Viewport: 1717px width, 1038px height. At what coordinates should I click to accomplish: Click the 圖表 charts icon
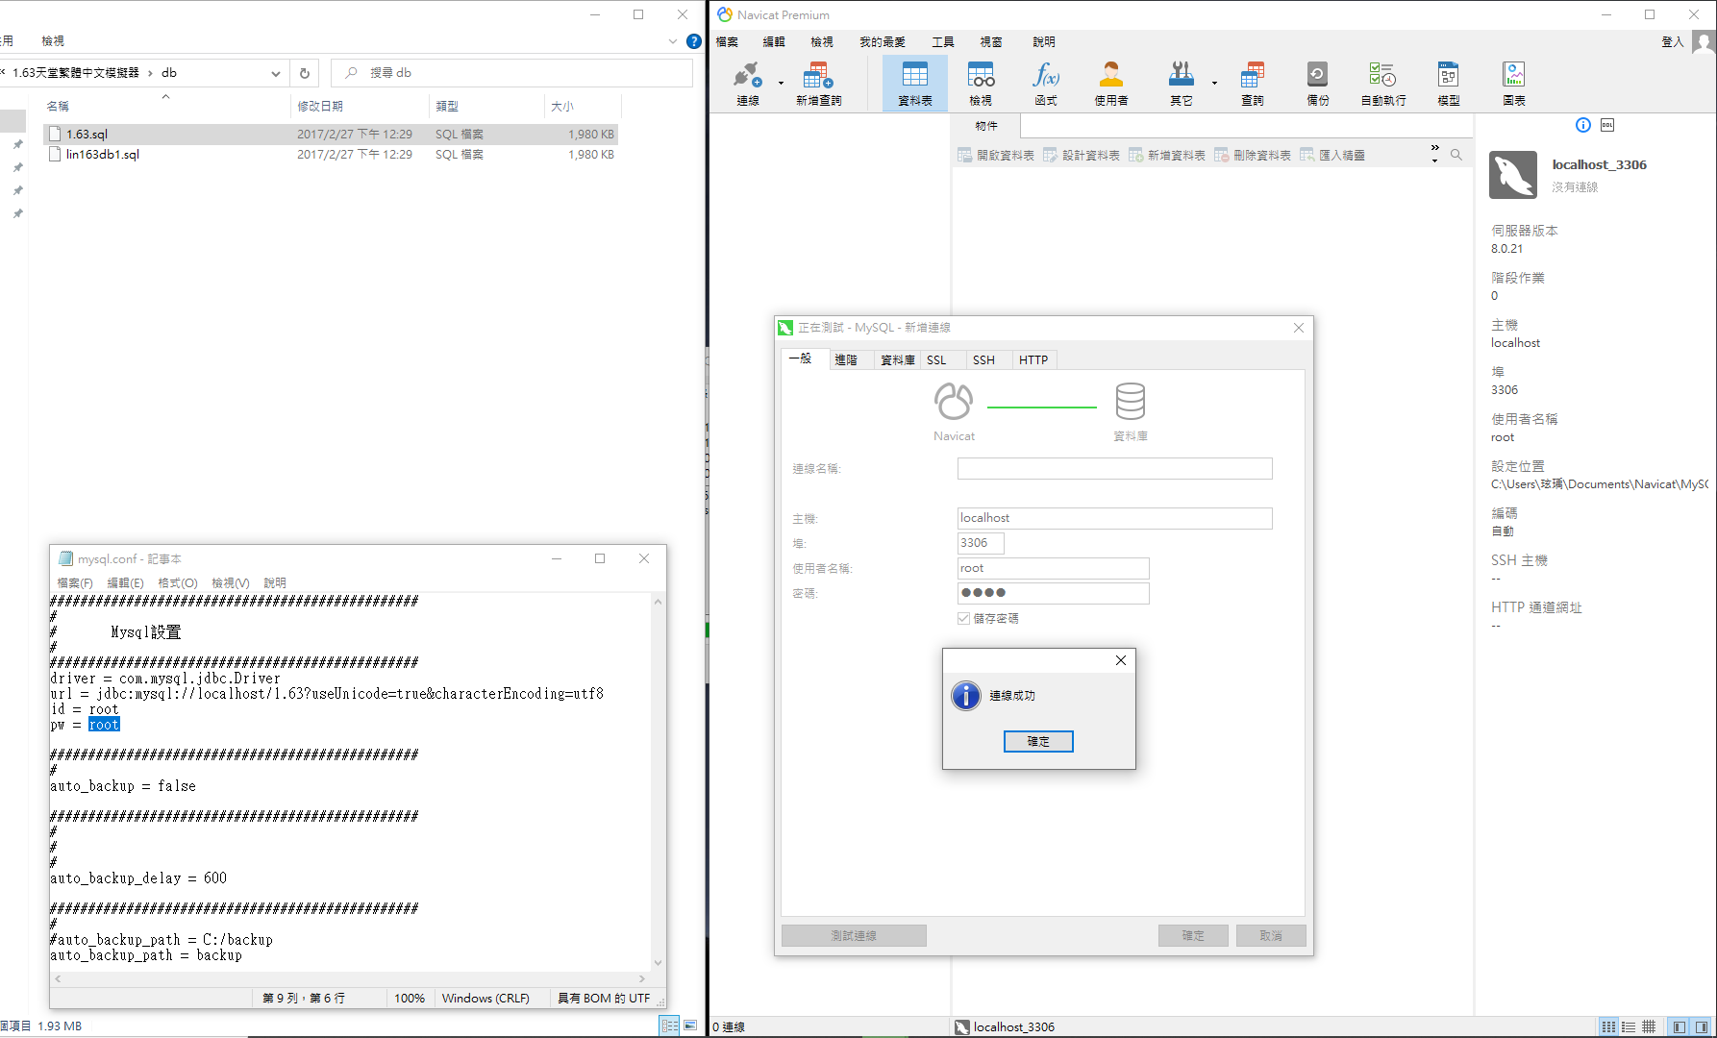pyautogui.click(x=1514, y=84)
